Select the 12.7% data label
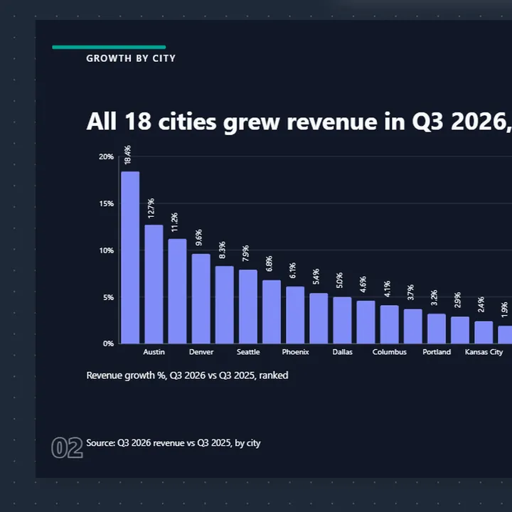Viewport: 512px width, 512px height. pos(151,208)
